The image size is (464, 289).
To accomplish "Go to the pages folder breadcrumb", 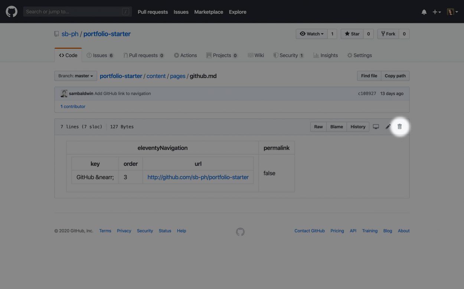I will click(x=177, y=76).
